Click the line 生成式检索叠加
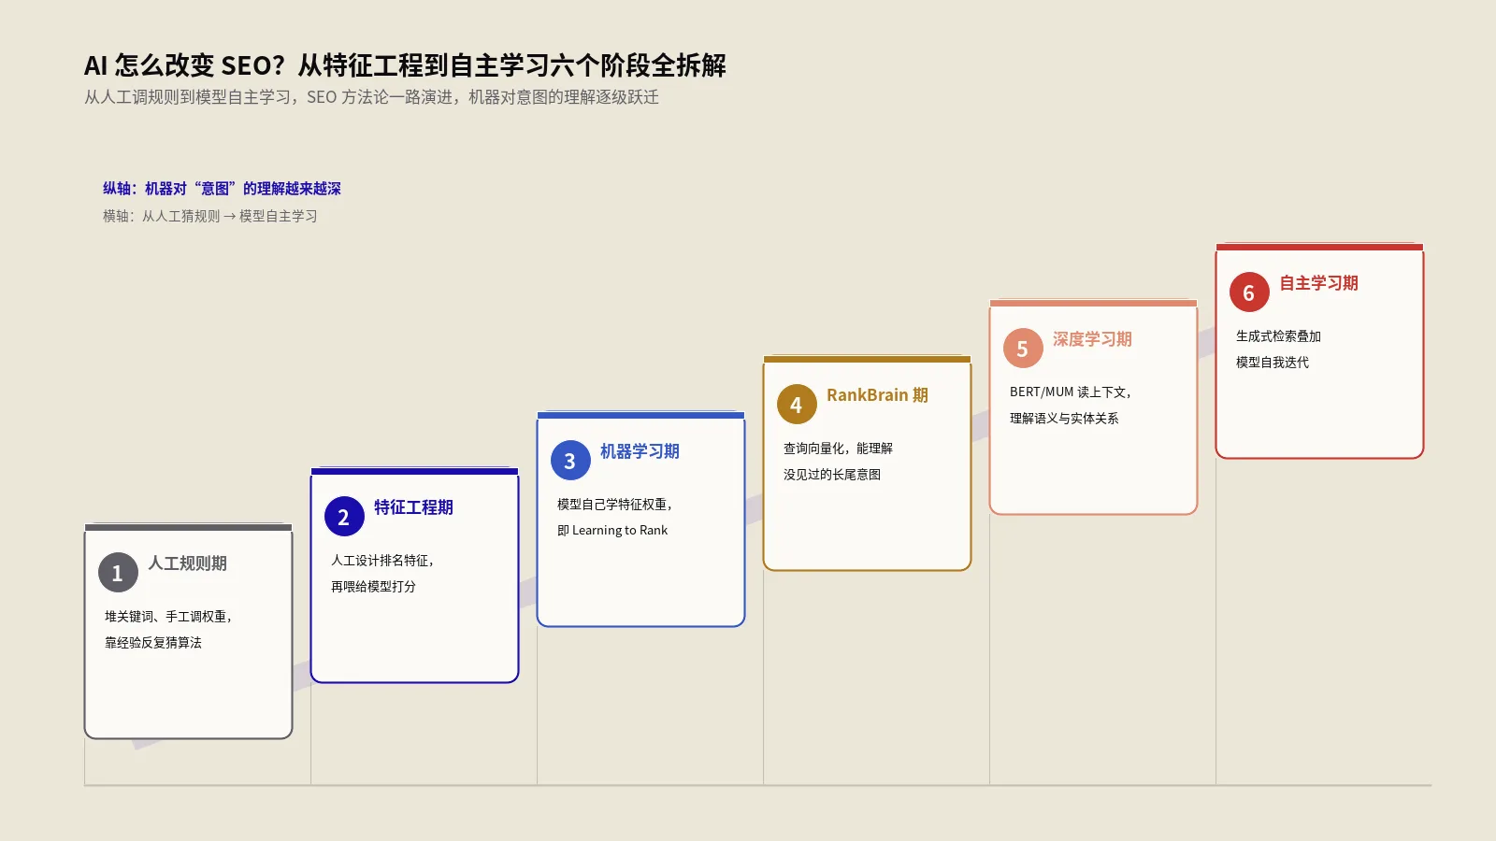The width and height of the screenshot is (1496, 841). coord(1278,336)
